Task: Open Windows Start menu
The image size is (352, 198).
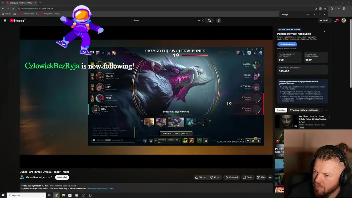Action: (3, 195)
